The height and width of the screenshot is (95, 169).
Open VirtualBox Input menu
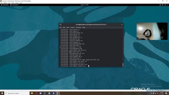(x=13, y=3)
